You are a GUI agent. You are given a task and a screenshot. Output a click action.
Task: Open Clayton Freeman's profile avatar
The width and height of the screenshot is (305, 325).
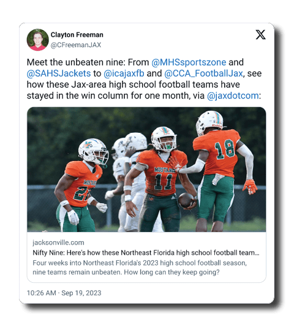point(37,40)
